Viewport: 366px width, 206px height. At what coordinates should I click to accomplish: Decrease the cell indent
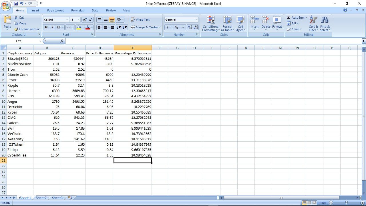pyautogui.click(x=119, y=27)
